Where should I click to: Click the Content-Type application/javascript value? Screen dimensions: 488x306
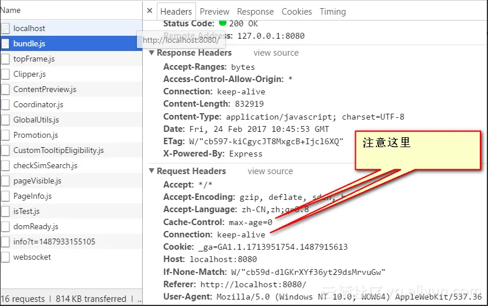point(315,117)
